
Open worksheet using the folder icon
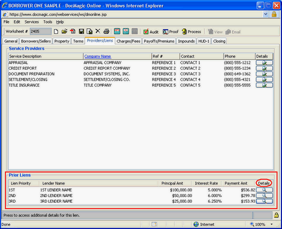pyautogui.click(x=64, y=32)
